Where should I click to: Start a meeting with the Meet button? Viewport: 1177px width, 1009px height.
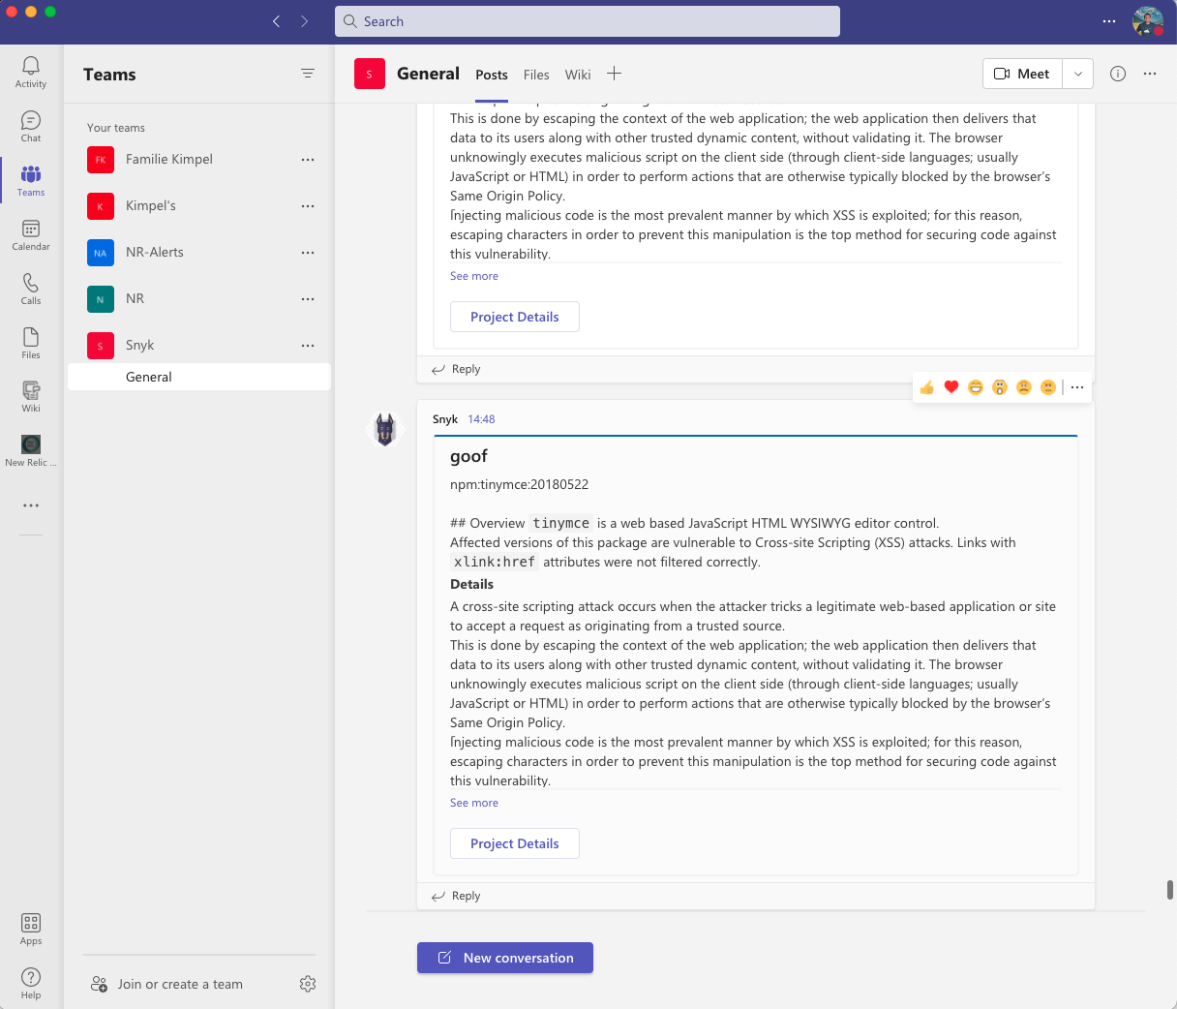pyautogui.click(x=1023, y=74)
